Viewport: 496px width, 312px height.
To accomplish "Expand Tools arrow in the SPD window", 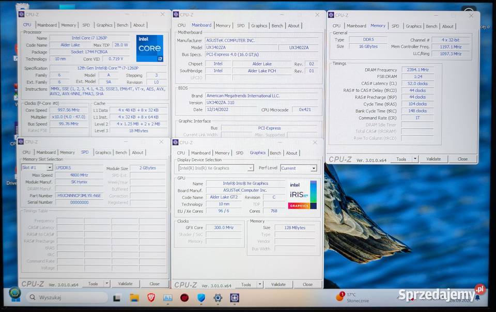I will click(x=107, y=284).
